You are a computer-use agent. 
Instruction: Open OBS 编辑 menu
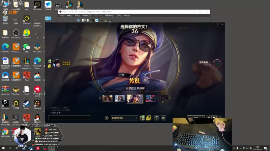click(x=70, y=15)
